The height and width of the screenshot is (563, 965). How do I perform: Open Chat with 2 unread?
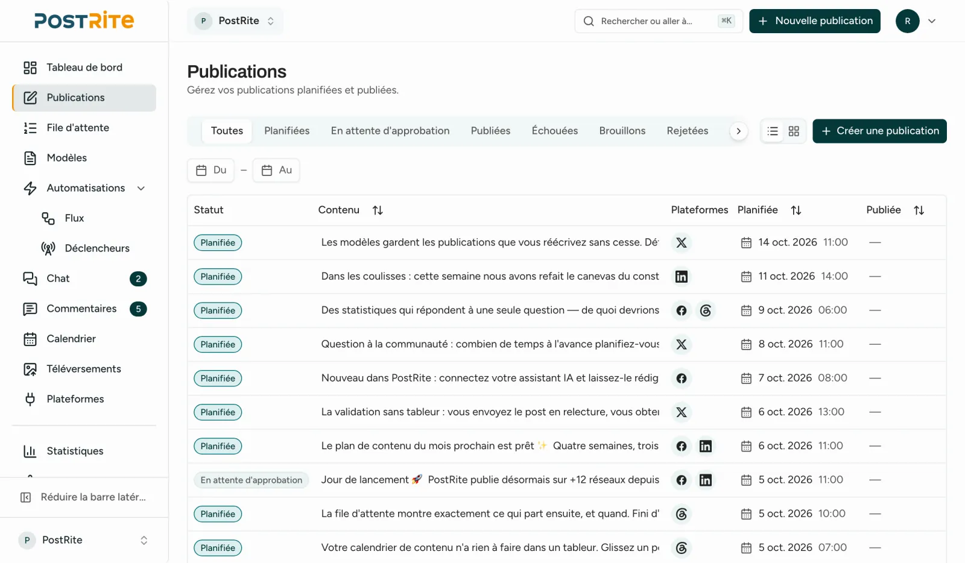pos(84,278)
